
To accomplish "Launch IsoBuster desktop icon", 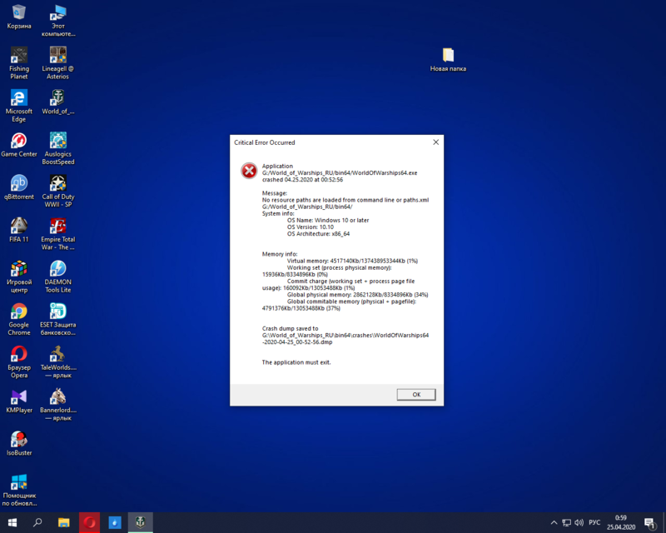I will 19,444.
